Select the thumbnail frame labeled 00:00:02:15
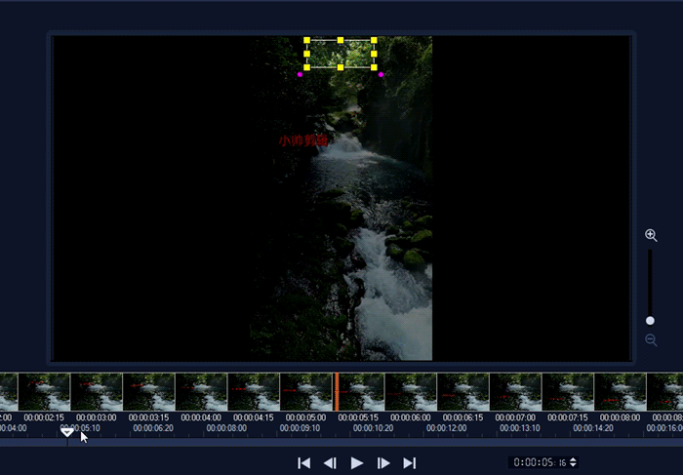Viewport: 683px width, 475px height. [44, 391]
